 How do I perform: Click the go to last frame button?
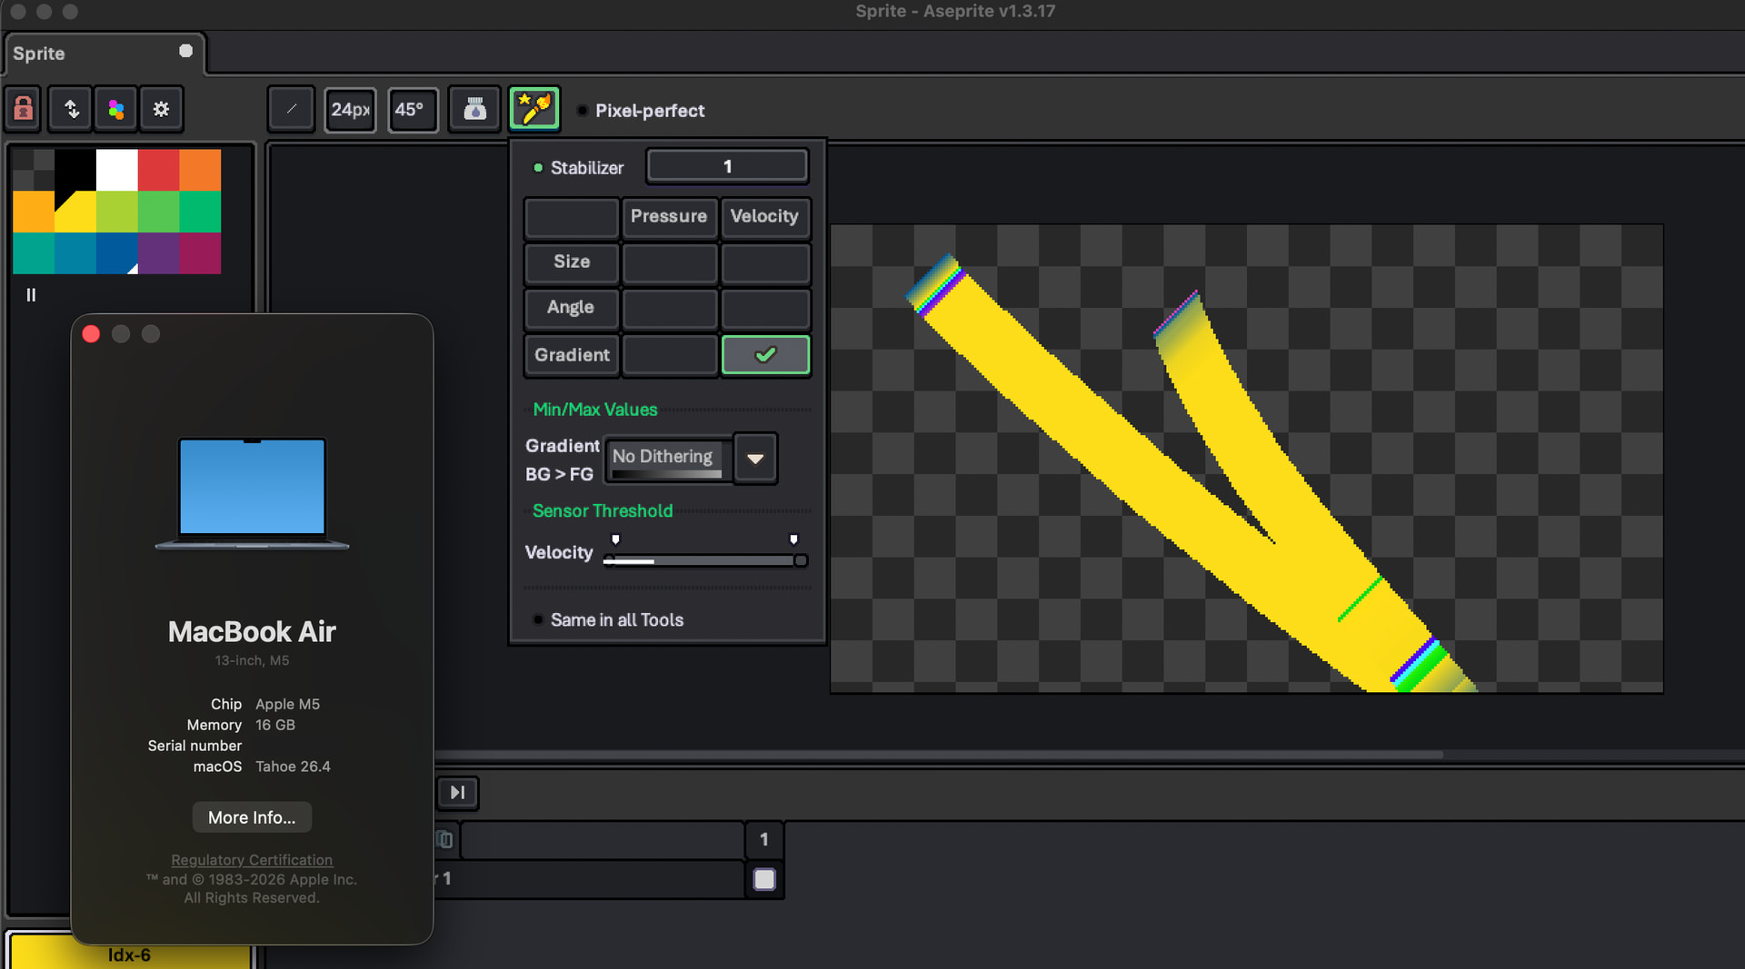[x=457, y=793]
